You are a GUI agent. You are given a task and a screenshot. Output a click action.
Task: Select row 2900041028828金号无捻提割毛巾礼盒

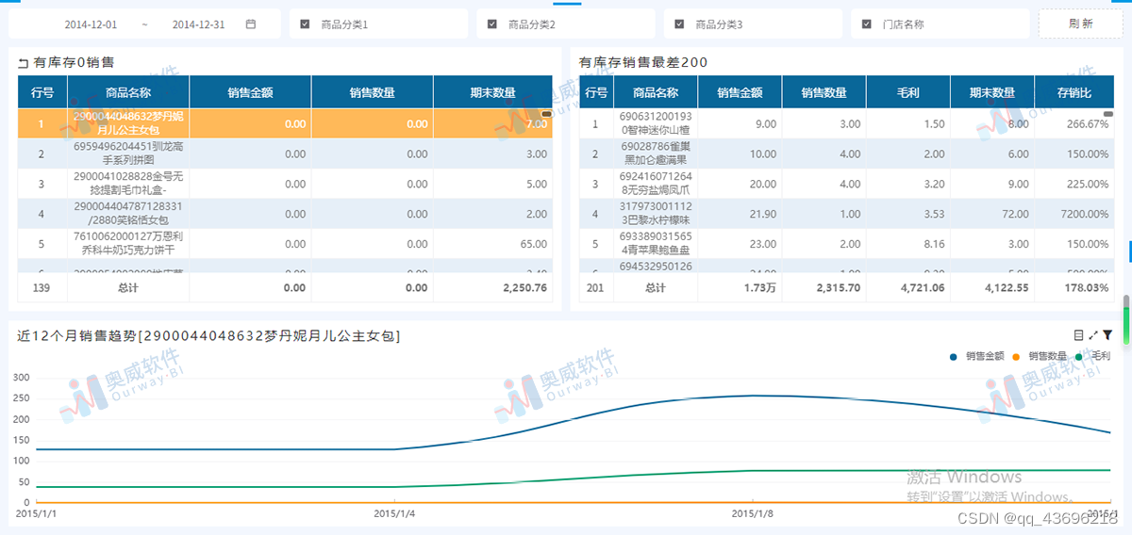286,184
